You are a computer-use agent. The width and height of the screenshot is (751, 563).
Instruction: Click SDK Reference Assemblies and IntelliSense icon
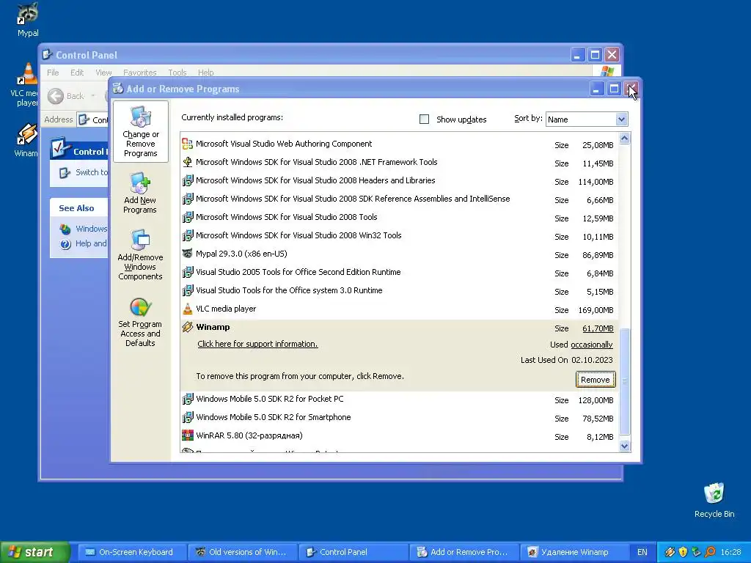187,199
